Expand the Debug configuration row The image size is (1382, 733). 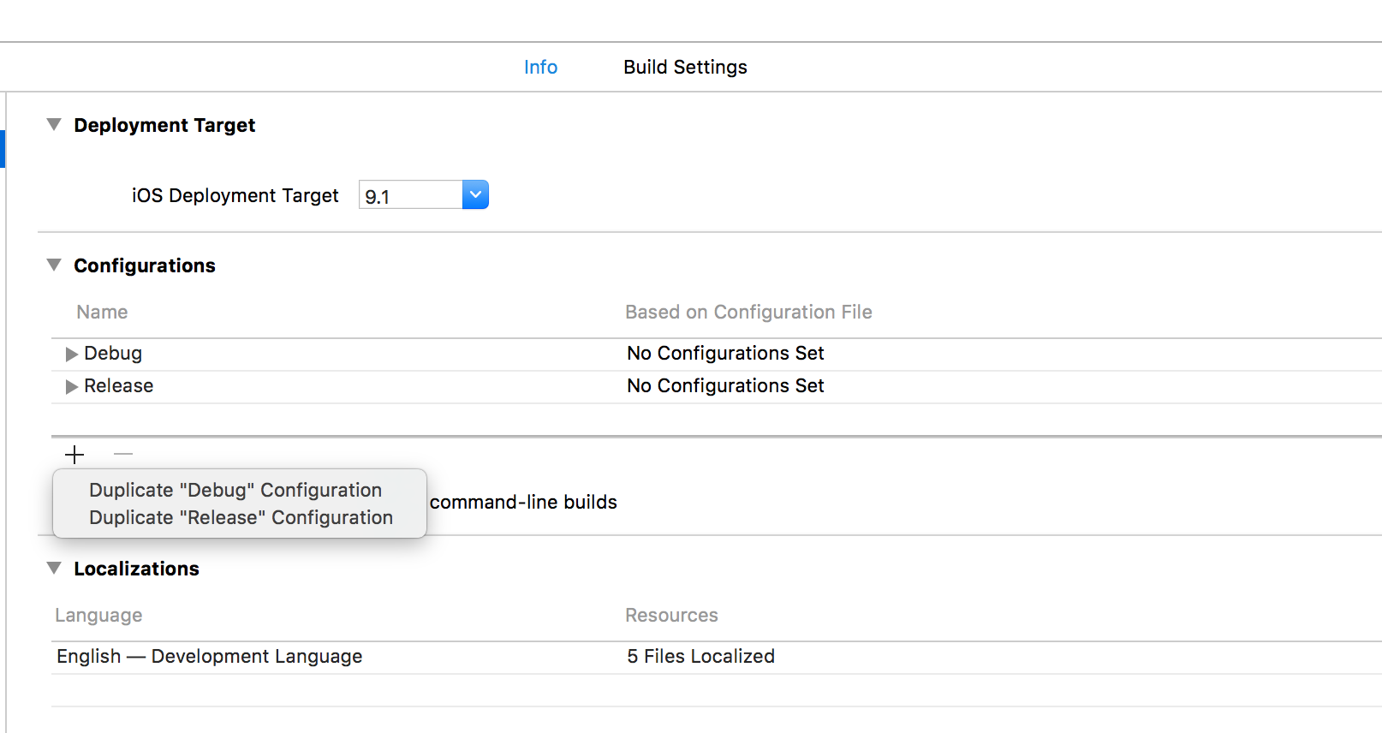[71, 355]
